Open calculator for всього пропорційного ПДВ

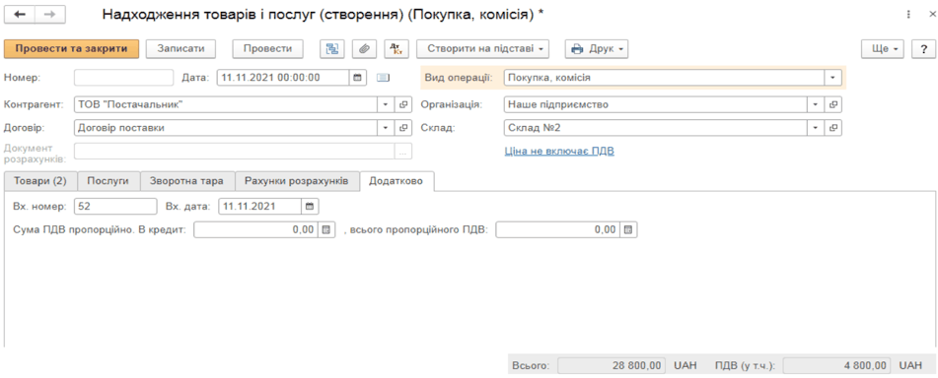pyautogui.click(x=628, y=230)
